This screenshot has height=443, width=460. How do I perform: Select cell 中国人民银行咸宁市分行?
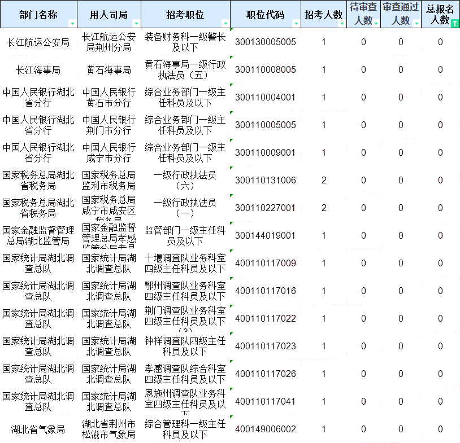click(x=109, y=152)
